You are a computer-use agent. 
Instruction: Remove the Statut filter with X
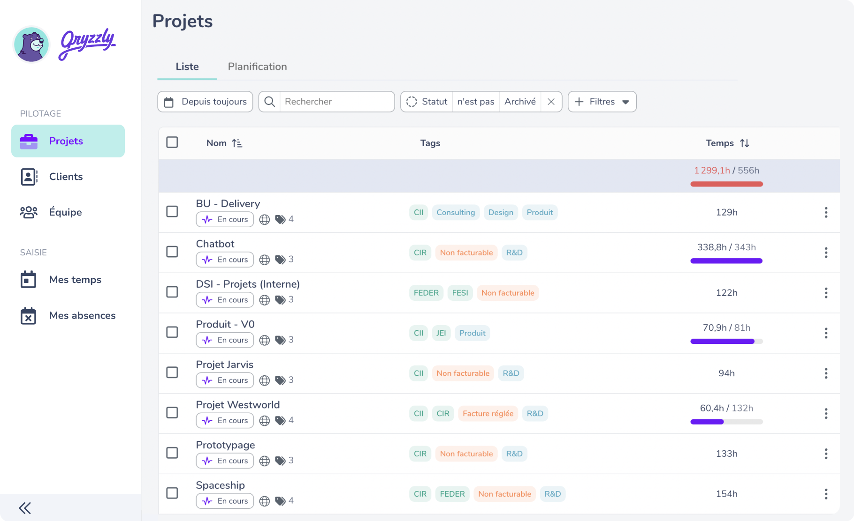(551, 102)
